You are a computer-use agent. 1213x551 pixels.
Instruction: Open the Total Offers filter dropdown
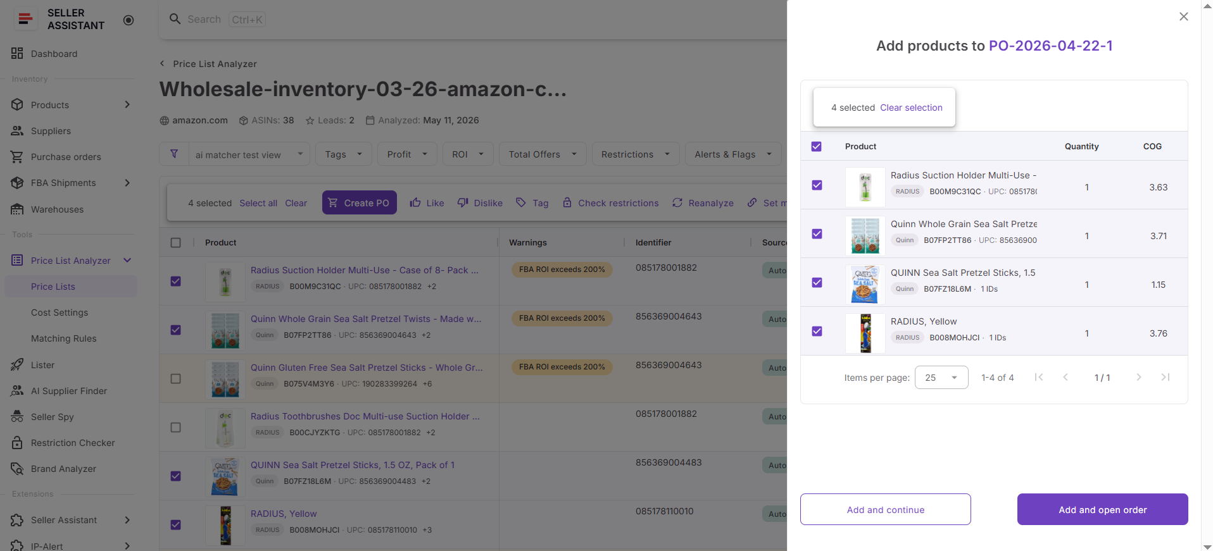point(543,154)
